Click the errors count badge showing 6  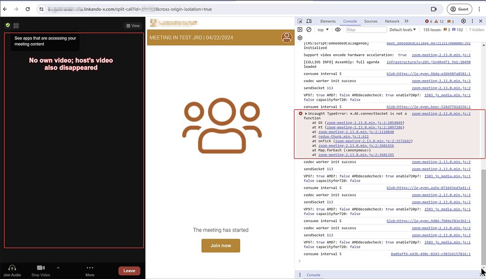point(428,21)
